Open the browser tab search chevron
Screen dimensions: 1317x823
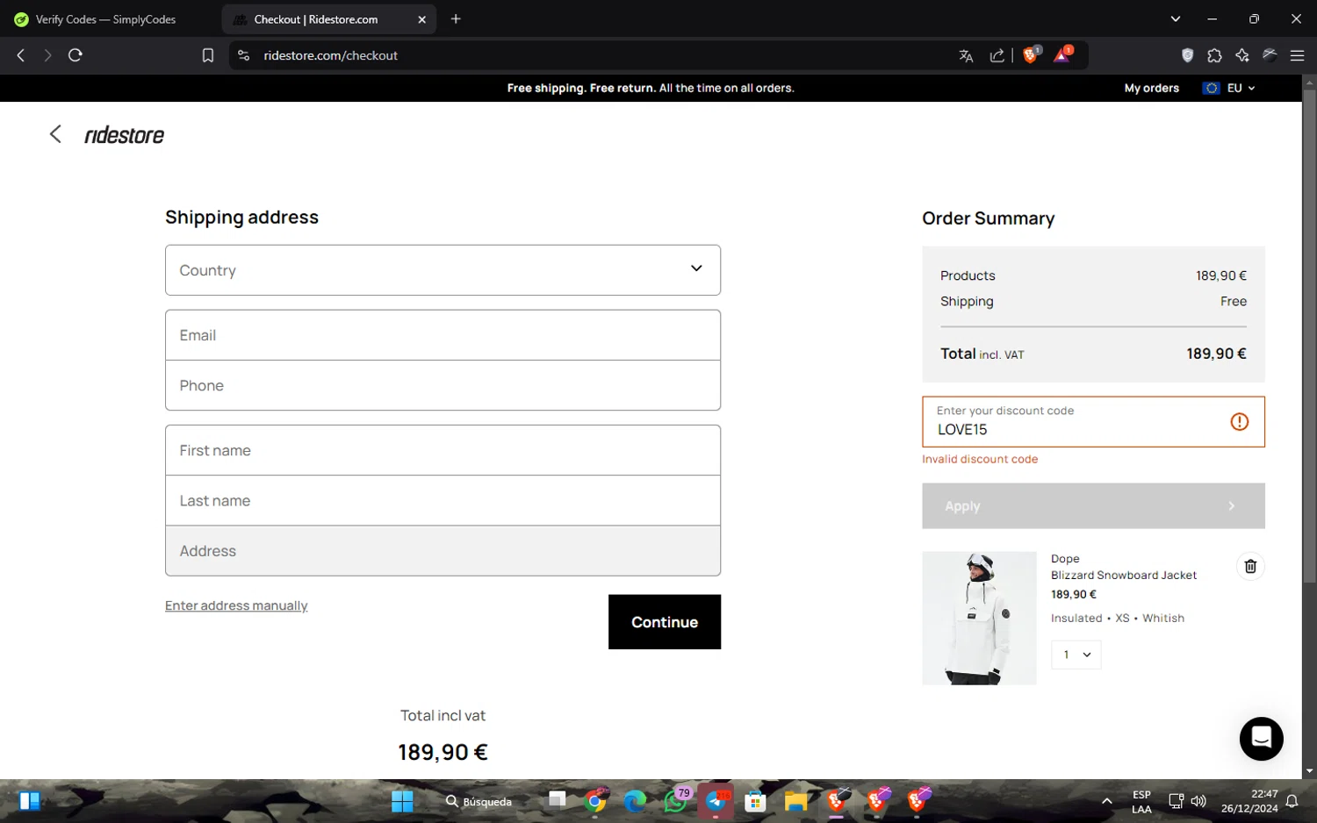1175,18
